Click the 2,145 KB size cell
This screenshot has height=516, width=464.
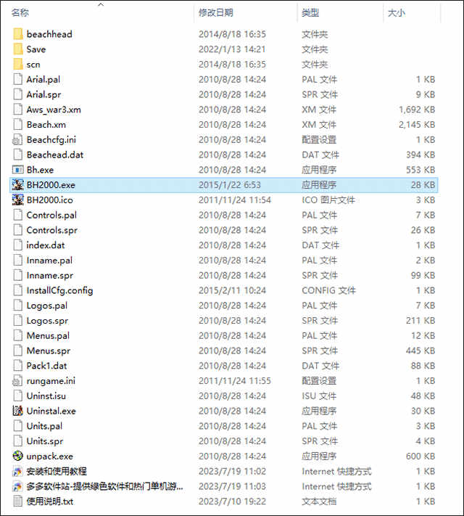[x=417, y=125]
